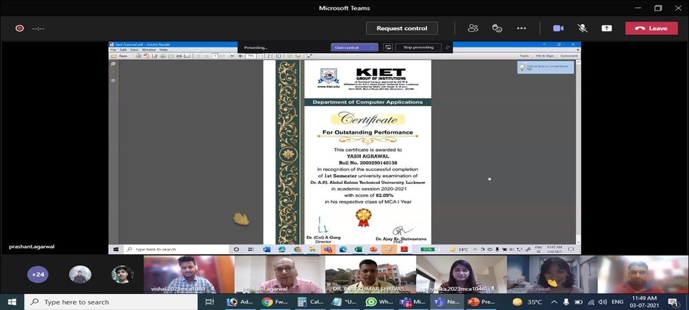Unmute the microphone in the meeting
The height and width of the screenshot is (310, 689).
[x=582, y=28]
